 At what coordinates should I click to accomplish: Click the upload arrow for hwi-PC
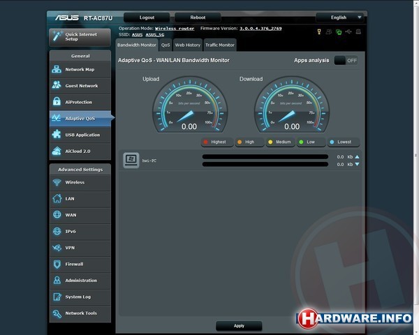(x=357, y=157)
